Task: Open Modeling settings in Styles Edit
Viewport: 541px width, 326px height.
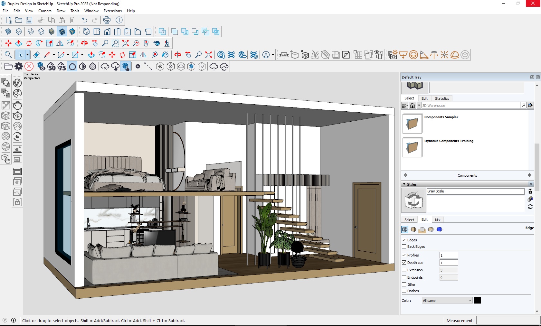Action: [x=440, y=229]
